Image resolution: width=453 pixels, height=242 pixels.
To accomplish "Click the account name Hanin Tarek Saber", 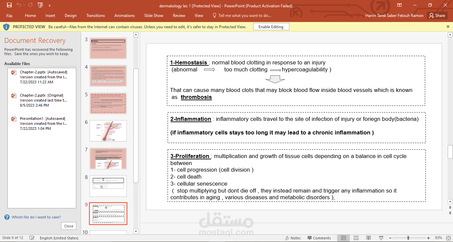I will (x=394, y=16).
